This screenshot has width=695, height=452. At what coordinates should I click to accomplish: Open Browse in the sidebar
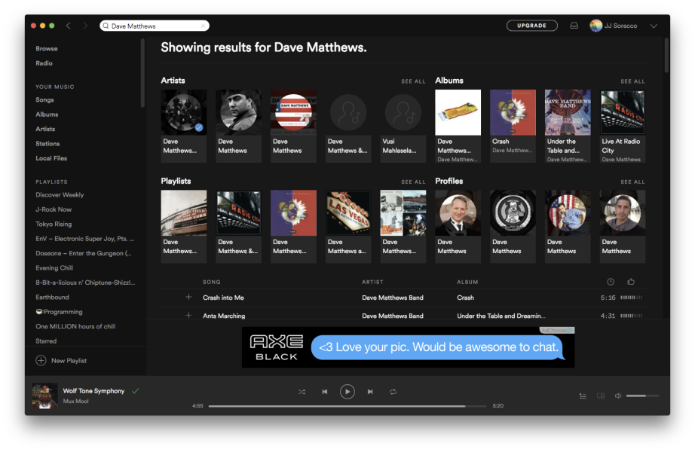click(47, 49)
